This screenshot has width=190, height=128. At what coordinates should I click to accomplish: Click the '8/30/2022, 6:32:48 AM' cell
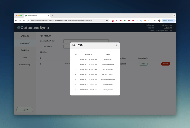[89, 59]
